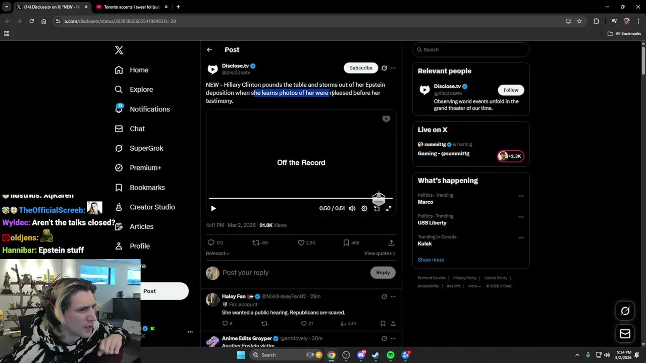This screenshot has width=646, height=363.
Task: Open more options for Kulak trend
Action: (521, 238)
